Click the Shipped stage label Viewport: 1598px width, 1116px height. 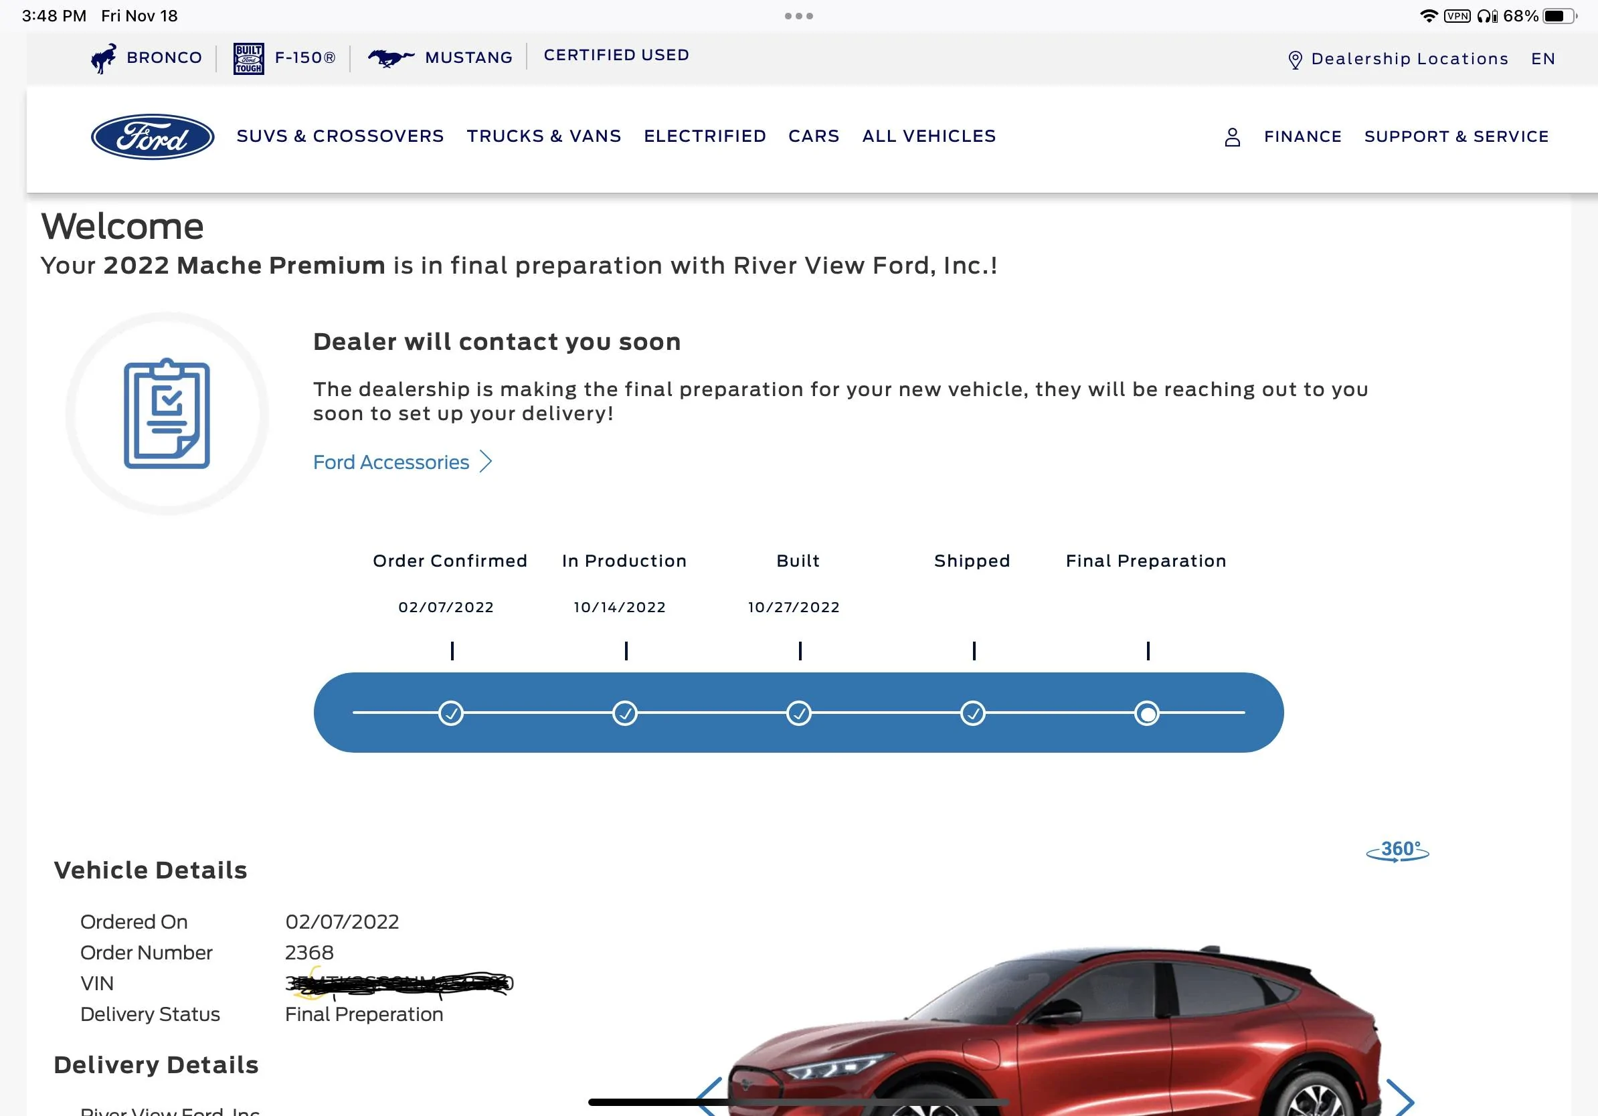[972, 561]
